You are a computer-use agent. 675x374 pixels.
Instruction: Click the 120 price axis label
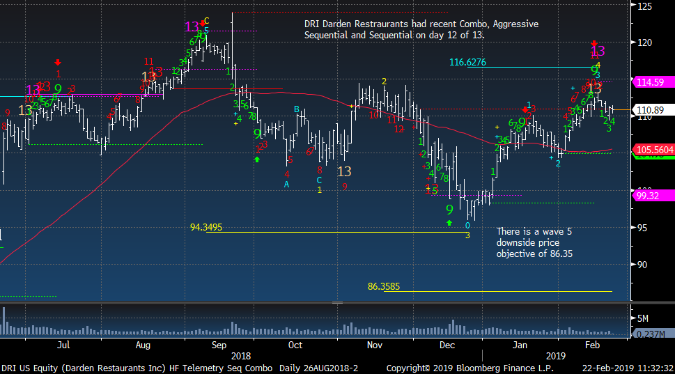pyautogui.click(x=644, y=42)
